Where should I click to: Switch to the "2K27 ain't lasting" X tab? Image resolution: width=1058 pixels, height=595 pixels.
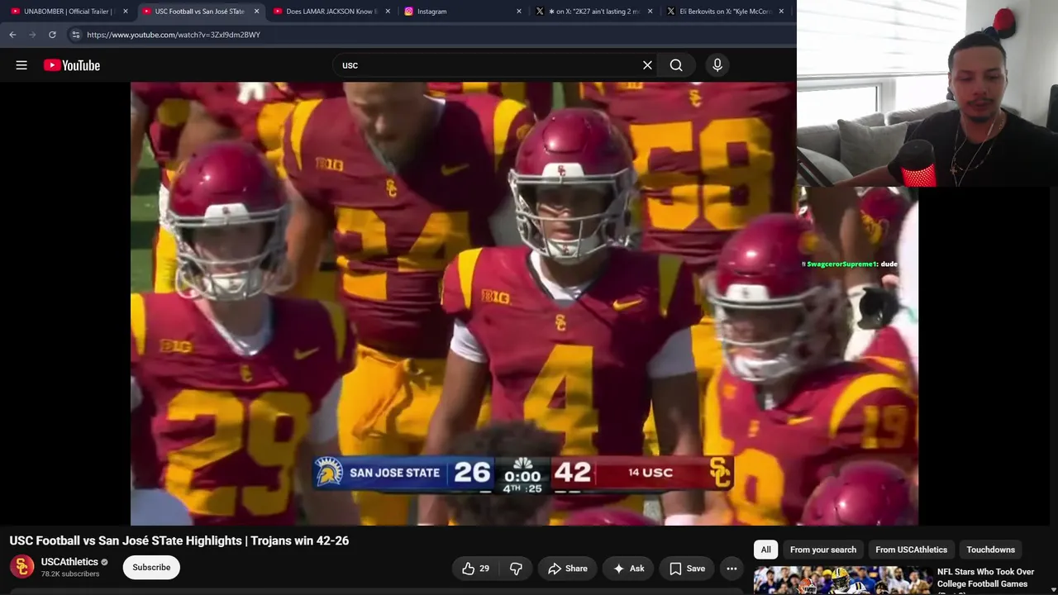[x=593, y=12]
